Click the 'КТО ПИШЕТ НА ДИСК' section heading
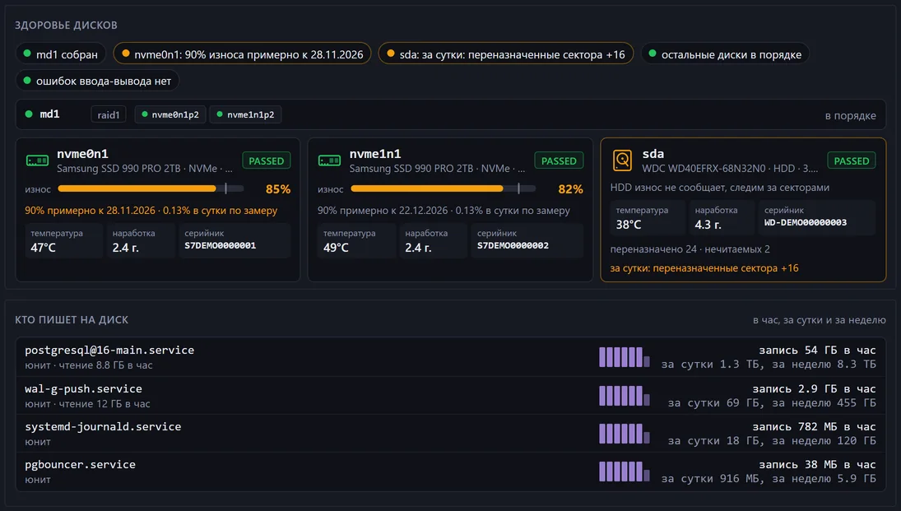Screen dimensions: 901x511 (x=72, y=319)
